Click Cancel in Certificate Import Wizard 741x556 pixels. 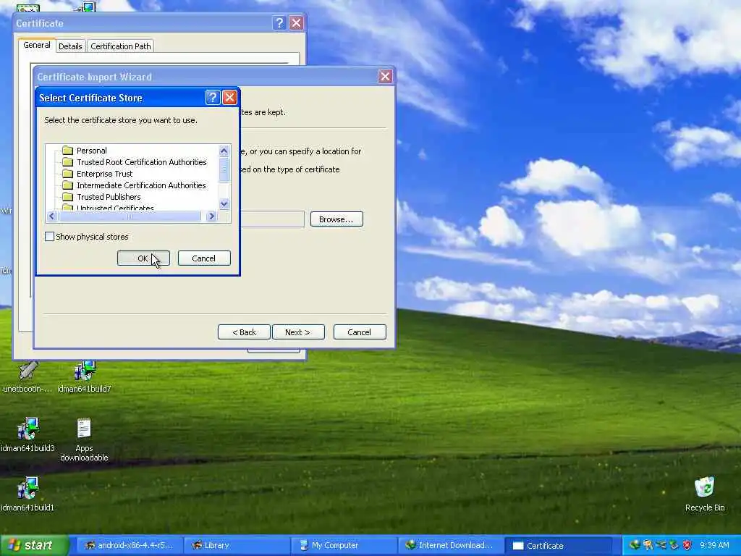[360, 332]
